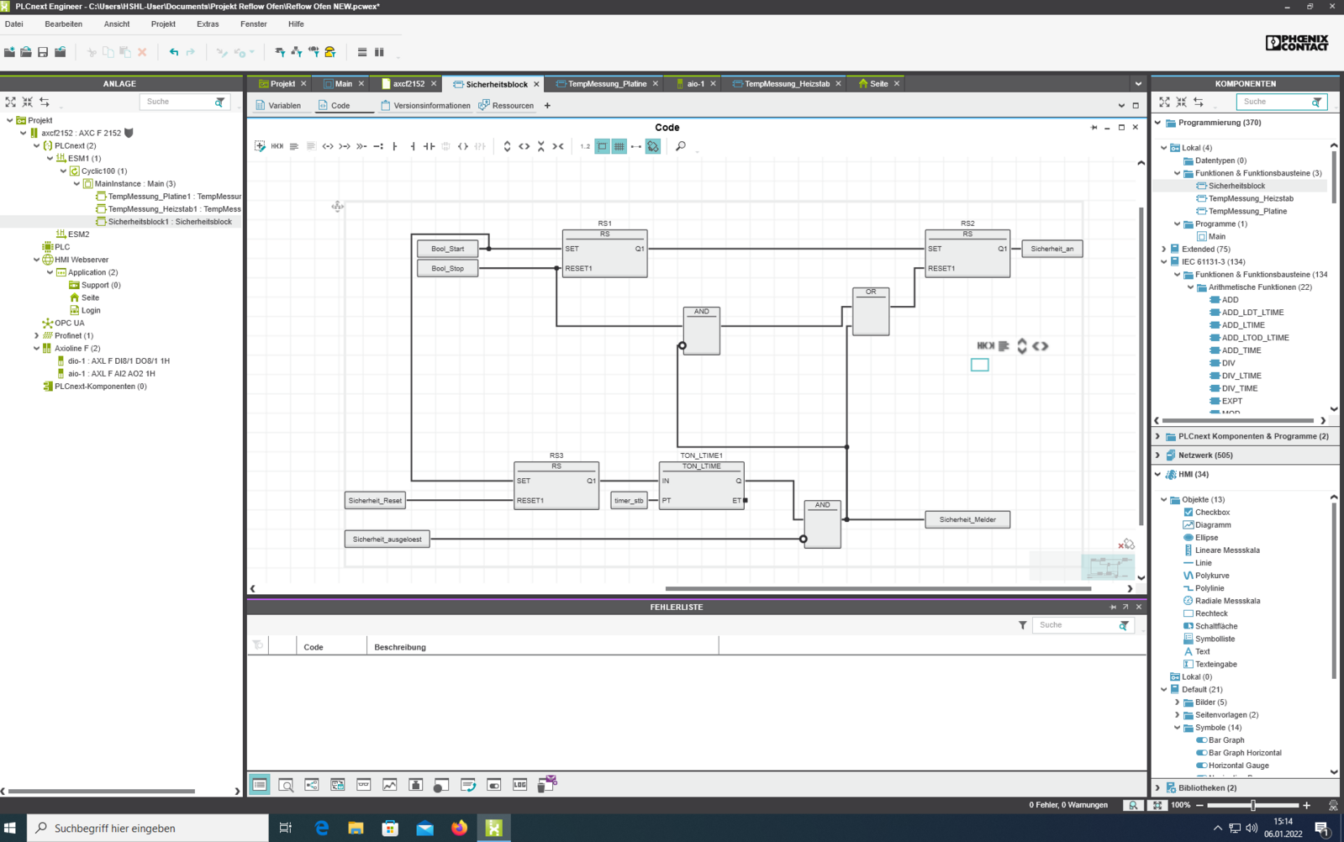This screenshot has width=1344, height=842.
Task: Open the Variablen view
Action: click(x=278, y=106)
